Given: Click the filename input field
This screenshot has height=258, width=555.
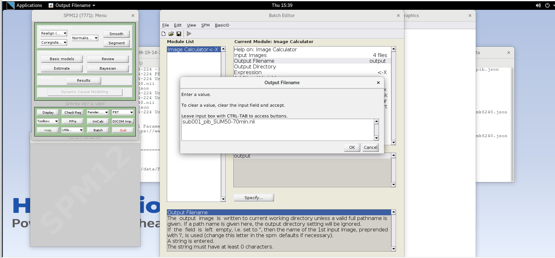Looking at the screenshot, I should (278, 130).
